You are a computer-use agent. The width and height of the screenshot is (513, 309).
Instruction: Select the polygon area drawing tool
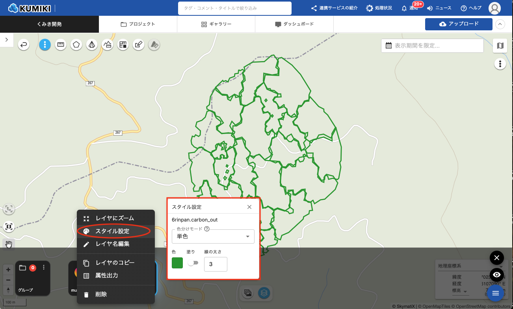76,45
